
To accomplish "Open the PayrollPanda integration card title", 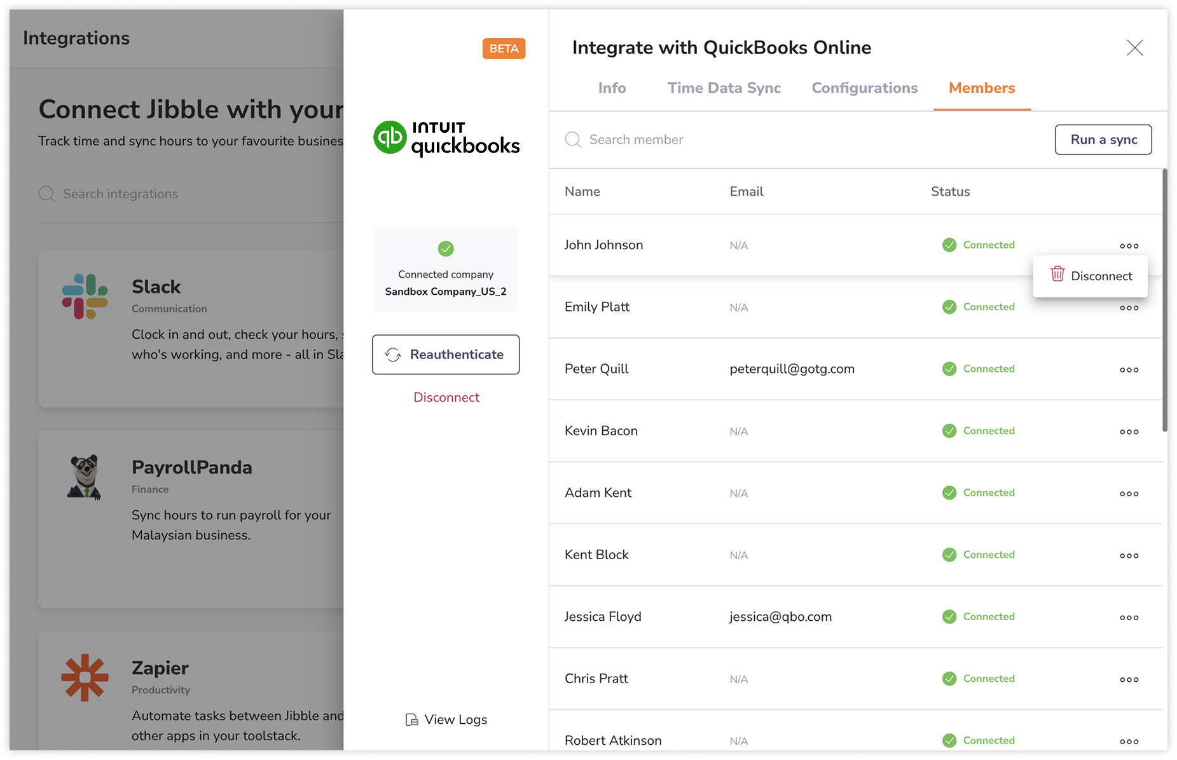I will tap(192, 468).
